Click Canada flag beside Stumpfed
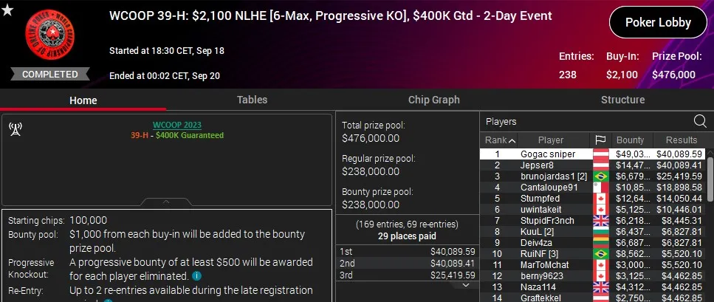The height and width of the screenshot is (302, 714). coord(600,199)
